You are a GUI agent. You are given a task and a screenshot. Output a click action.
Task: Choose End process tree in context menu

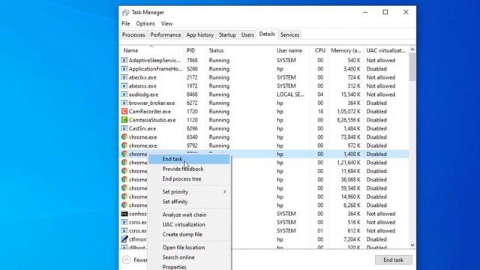pos(189,178)
